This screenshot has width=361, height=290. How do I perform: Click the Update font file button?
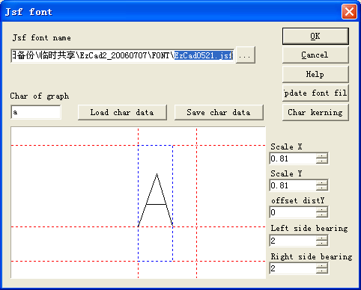(315, 93)
